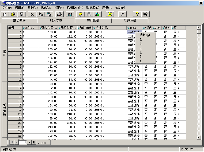Screen dimensions: 204x152
Task: Switch to the 吸取数据 tab
Action: coord(130,20)
